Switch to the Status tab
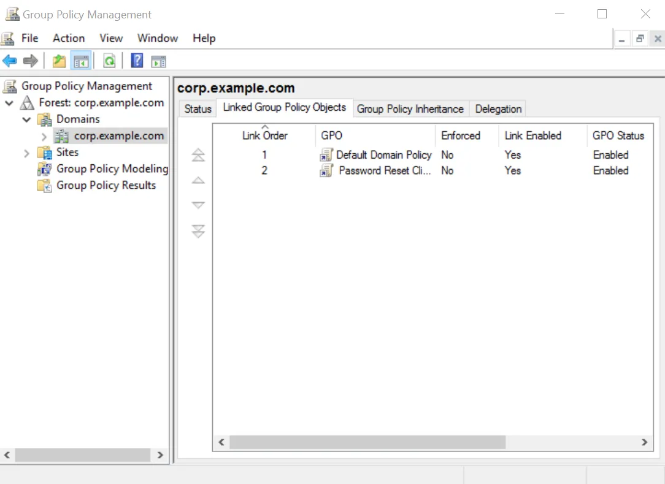665x484 pixels. 198,109
